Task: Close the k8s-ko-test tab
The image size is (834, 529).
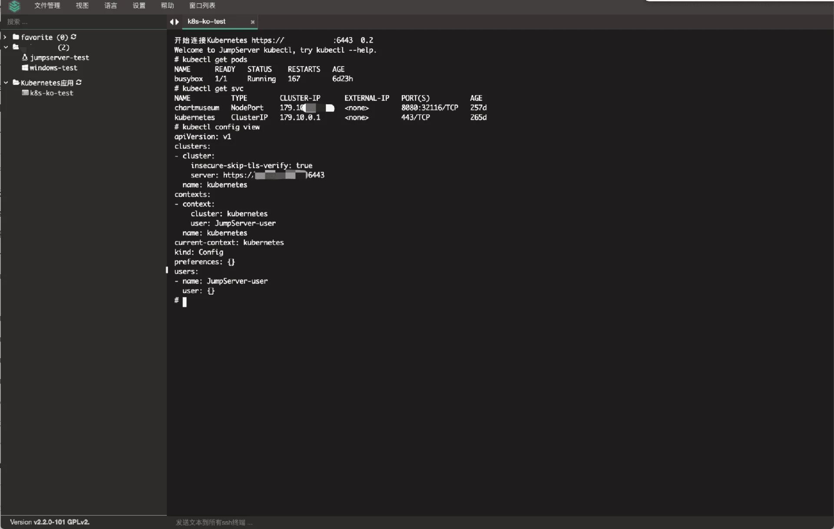Action: [x=252, y=22]
